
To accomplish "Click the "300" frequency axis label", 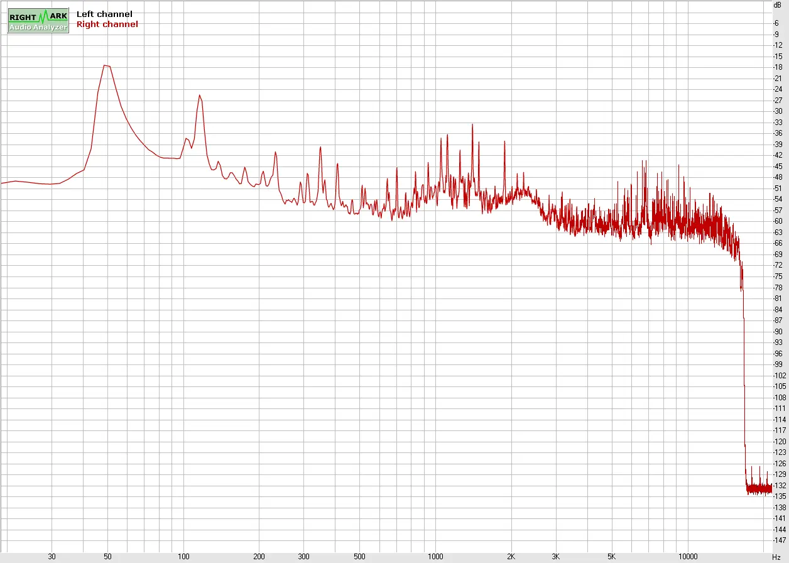I will (303, 557).
